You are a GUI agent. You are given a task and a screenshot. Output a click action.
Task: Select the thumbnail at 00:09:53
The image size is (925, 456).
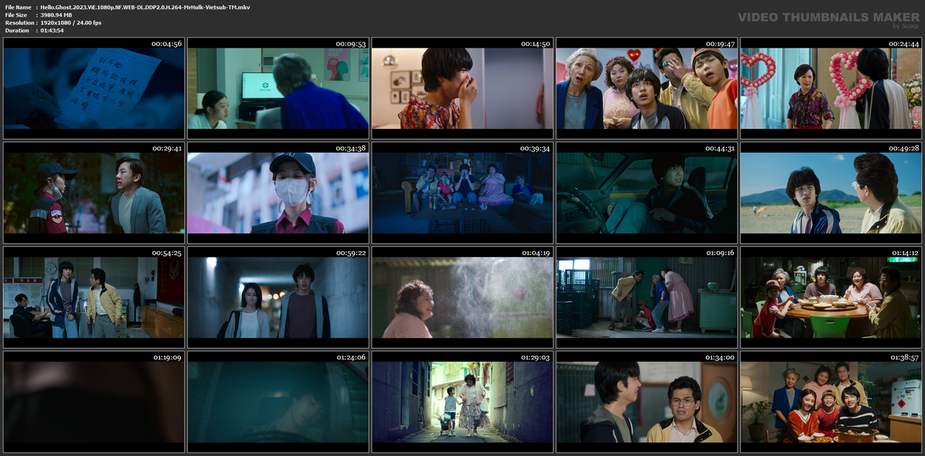[278, 89]
